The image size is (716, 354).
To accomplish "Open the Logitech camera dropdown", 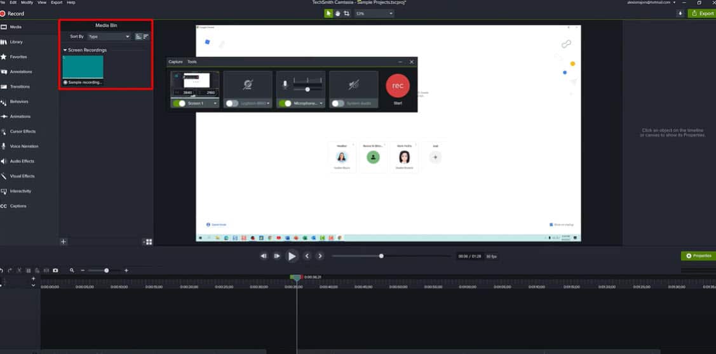I will [x=268, y=103].
